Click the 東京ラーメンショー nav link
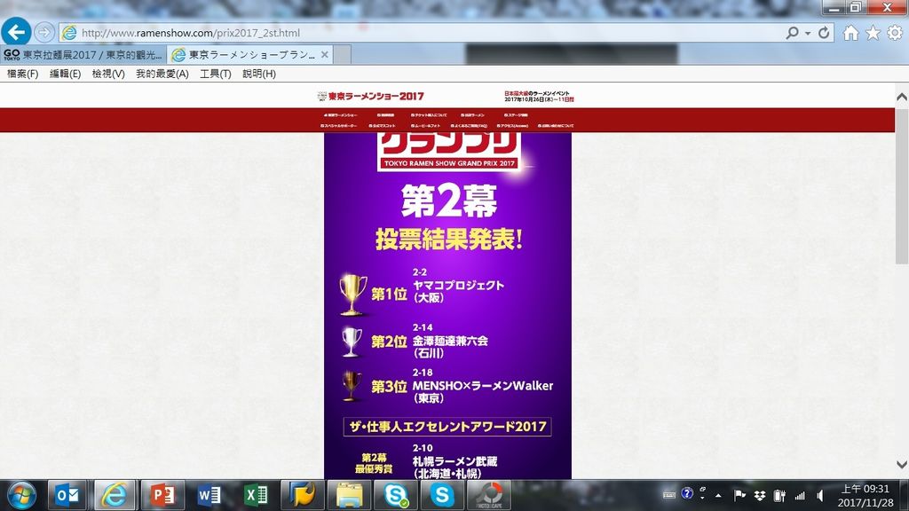 340,115
